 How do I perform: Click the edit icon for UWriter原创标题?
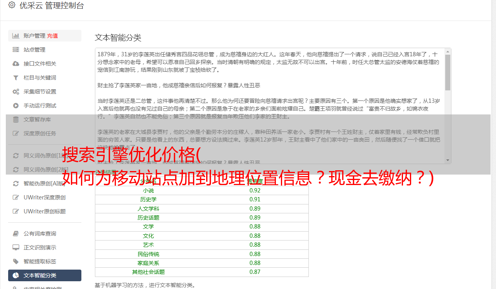15,211
